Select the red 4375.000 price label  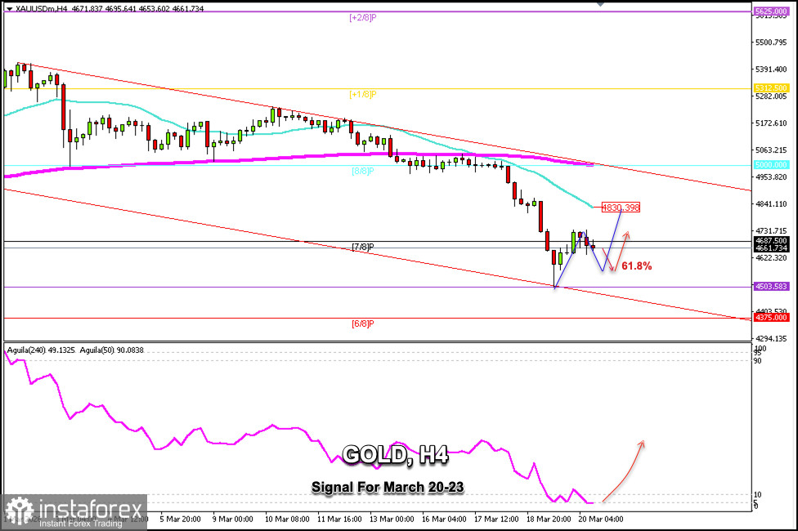(x=771, y=318)
